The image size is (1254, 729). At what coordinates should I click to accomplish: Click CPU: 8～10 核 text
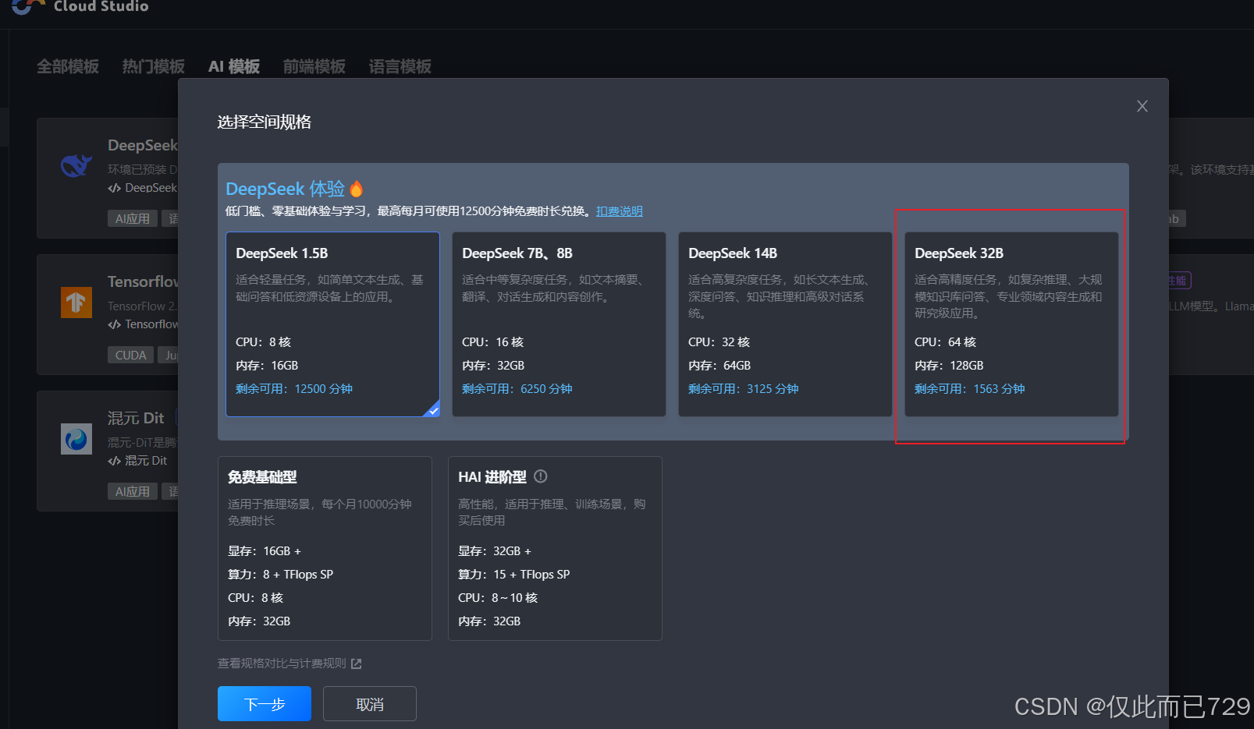[498, 598]
